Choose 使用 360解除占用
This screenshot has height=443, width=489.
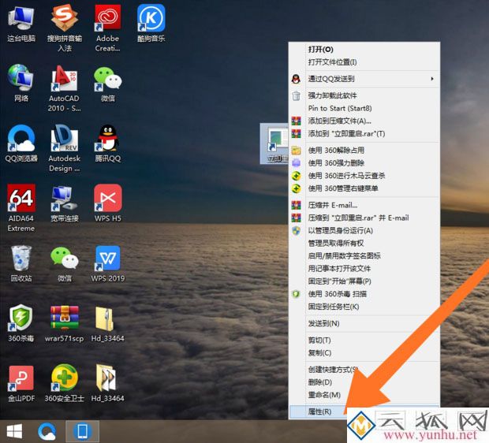364,151
